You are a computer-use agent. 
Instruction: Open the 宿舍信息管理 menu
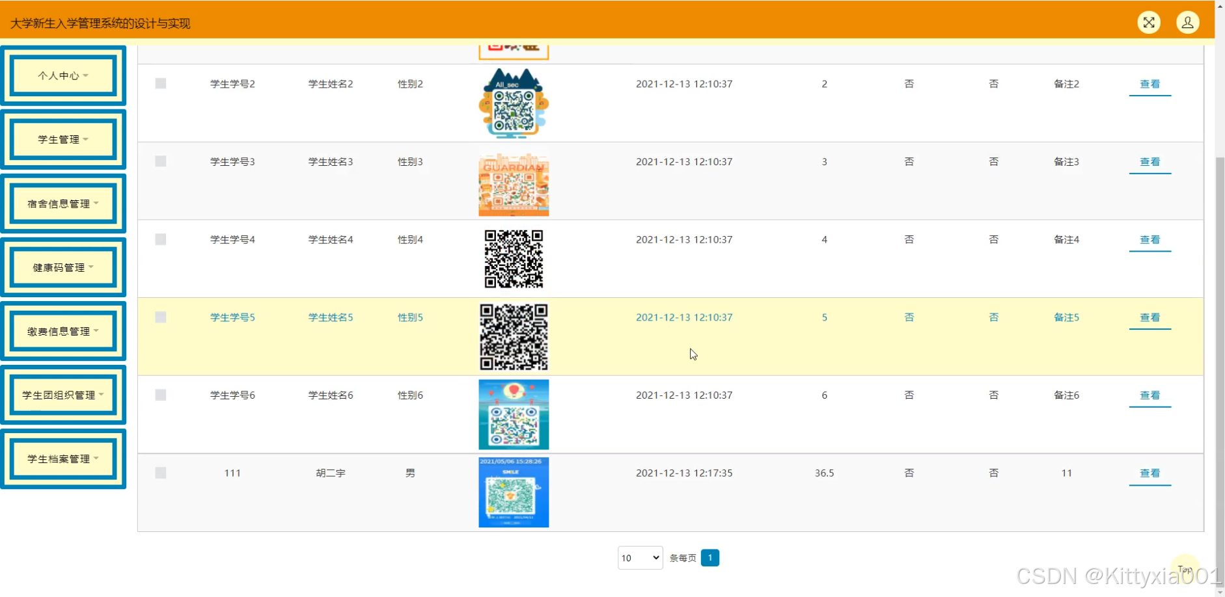[x=63, y=204]
